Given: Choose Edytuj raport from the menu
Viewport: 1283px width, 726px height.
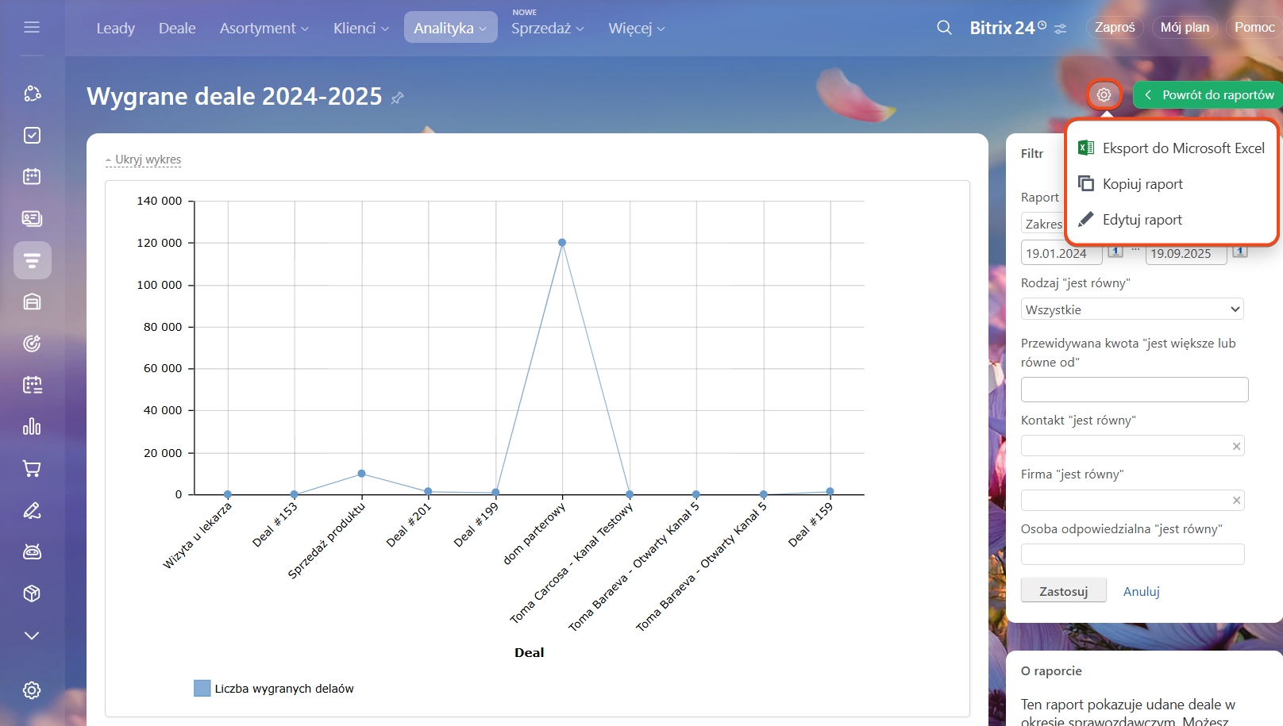Looking at the screenshot, I should pos(1142,220).
